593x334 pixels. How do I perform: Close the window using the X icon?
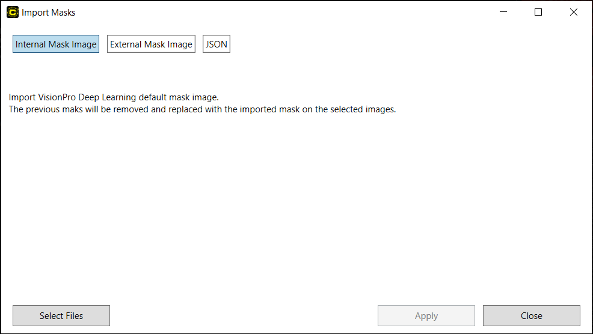click(574, 12)
